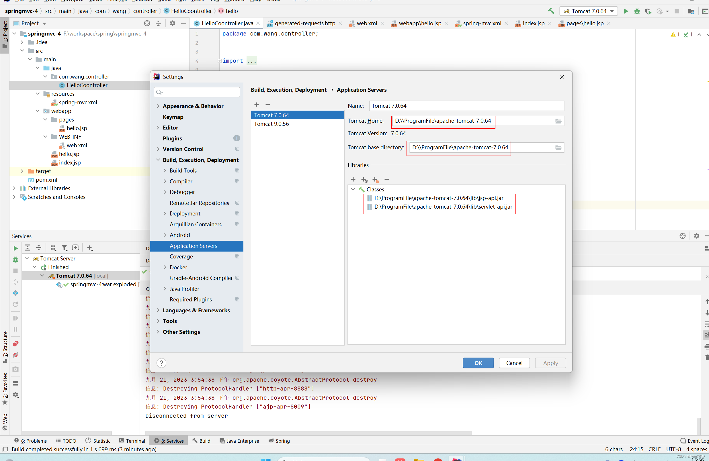Select pom.xml in the Project tree
709x461 pixels.
pos(46,180)
